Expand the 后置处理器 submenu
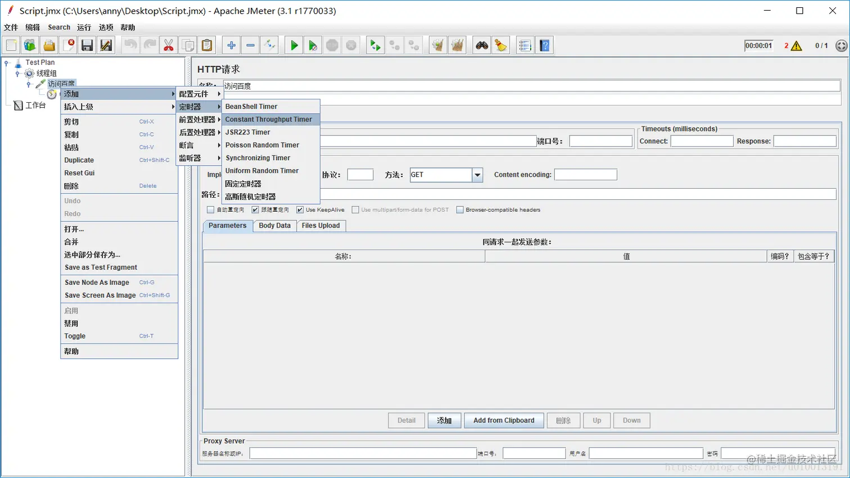This screenshot has height=478, width=850. pos(200,133)
